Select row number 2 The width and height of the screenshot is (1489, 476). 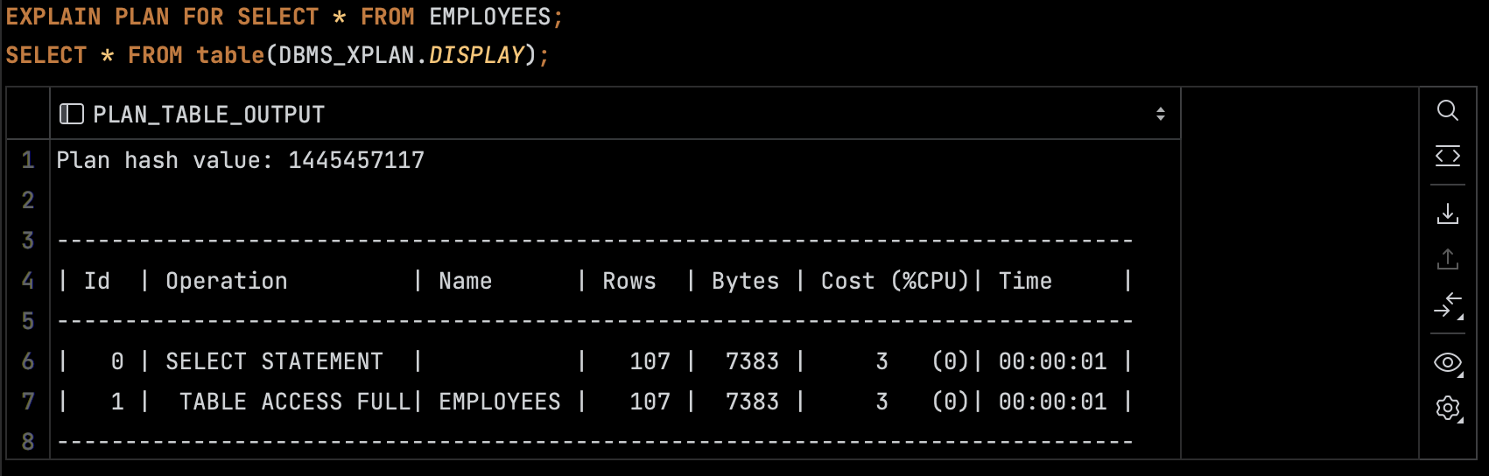[28, 200]
